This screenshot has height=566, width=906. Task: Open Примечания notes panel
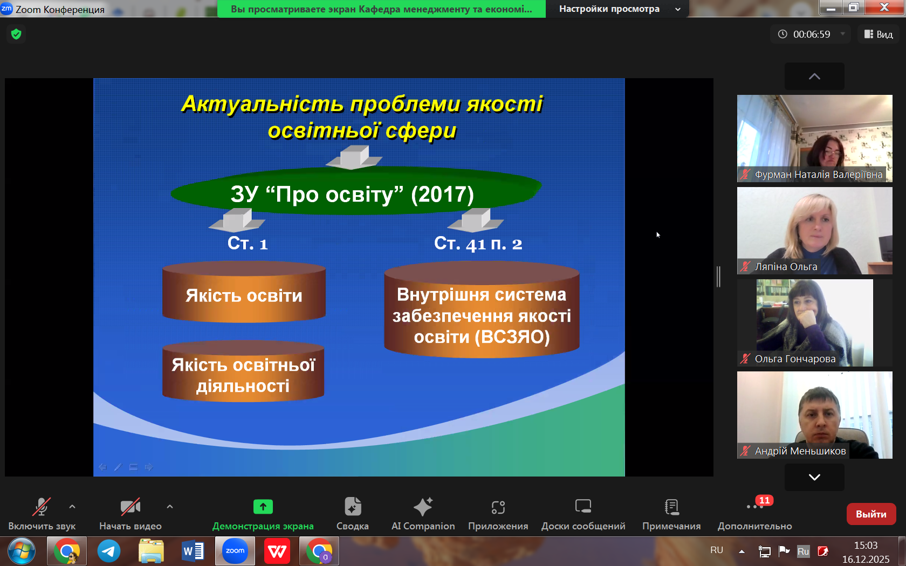pyautogui.click(x=671, y=514)
